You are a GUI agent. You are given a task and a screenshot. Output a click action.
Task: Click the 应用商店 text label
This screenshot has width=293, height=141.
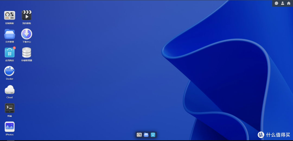9,61
